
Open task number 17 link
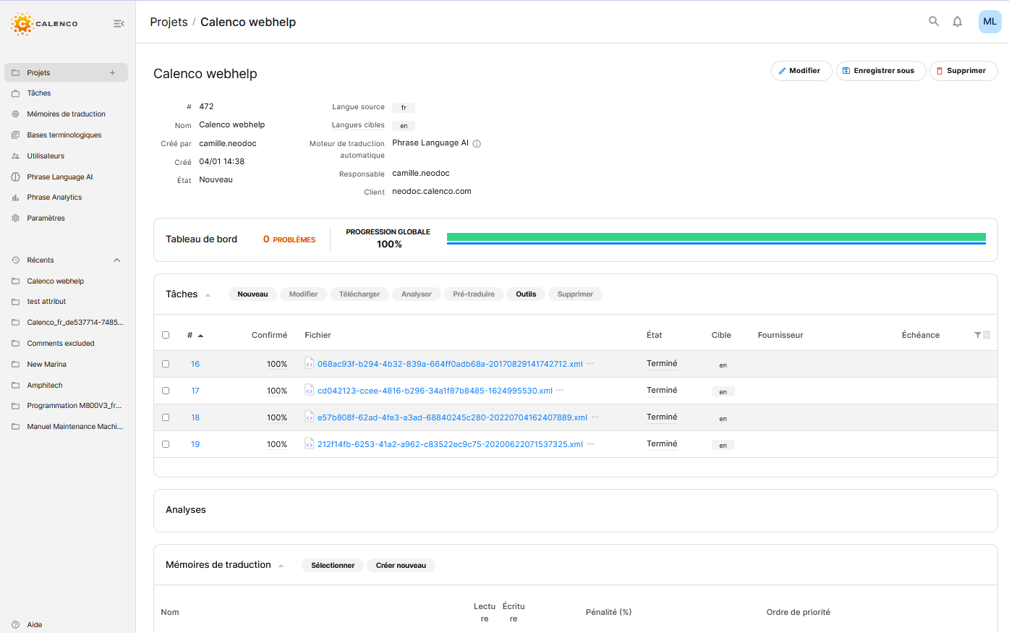(195, 391)
